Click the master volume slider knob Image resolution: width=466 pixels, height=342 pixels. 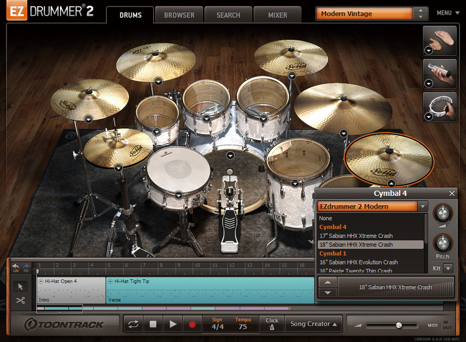[x=399, y=325]
